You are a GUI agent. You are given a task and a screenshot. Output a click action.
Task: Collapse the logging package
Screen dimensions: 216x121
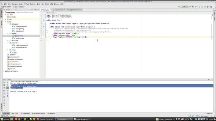pos(8,34)
